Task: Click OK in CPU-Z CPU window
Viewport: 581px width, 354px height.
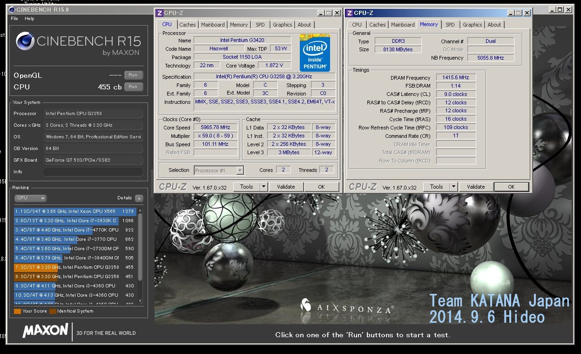Action: pyautogui.click(x=321, y=187)
